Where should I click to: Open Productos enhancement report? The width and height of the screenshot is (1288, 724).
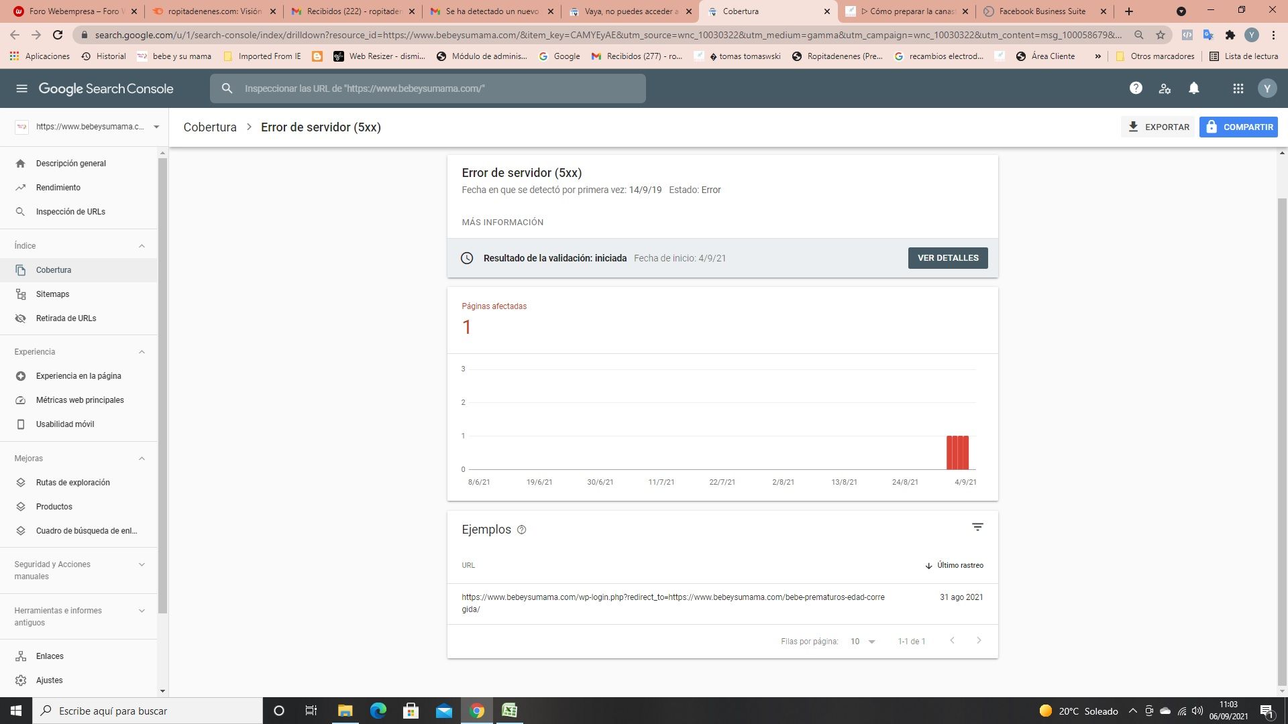(x=78, y=507)
